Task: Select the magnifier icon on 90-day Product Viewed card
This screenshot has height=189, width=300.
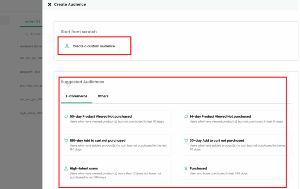Action: [x=66, y=116]
